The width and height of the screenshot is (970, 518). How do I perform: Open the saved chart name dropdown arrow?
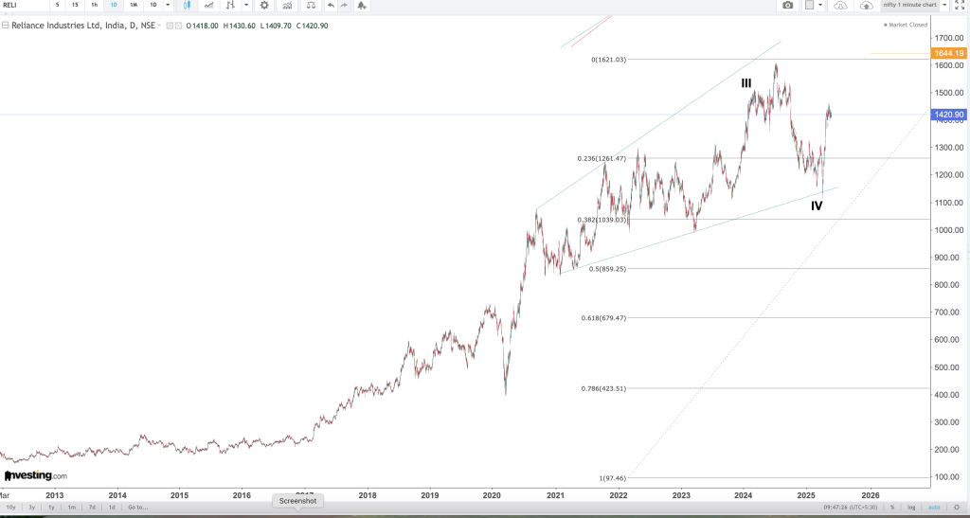tap(944, 5)
